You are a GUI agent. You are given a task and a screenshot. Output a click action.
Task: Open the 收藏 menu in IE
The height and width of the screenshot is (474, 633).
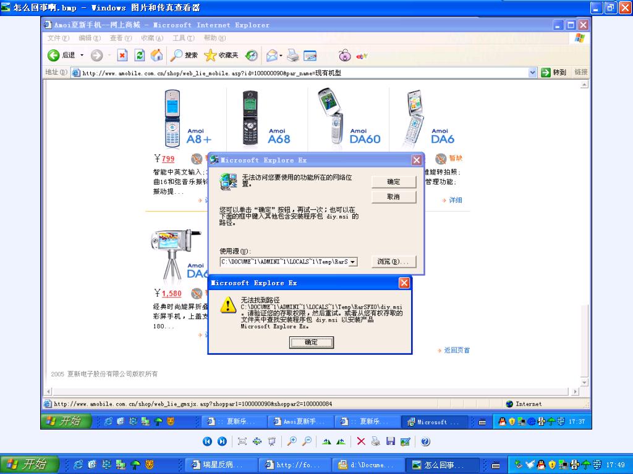[152, 38]
